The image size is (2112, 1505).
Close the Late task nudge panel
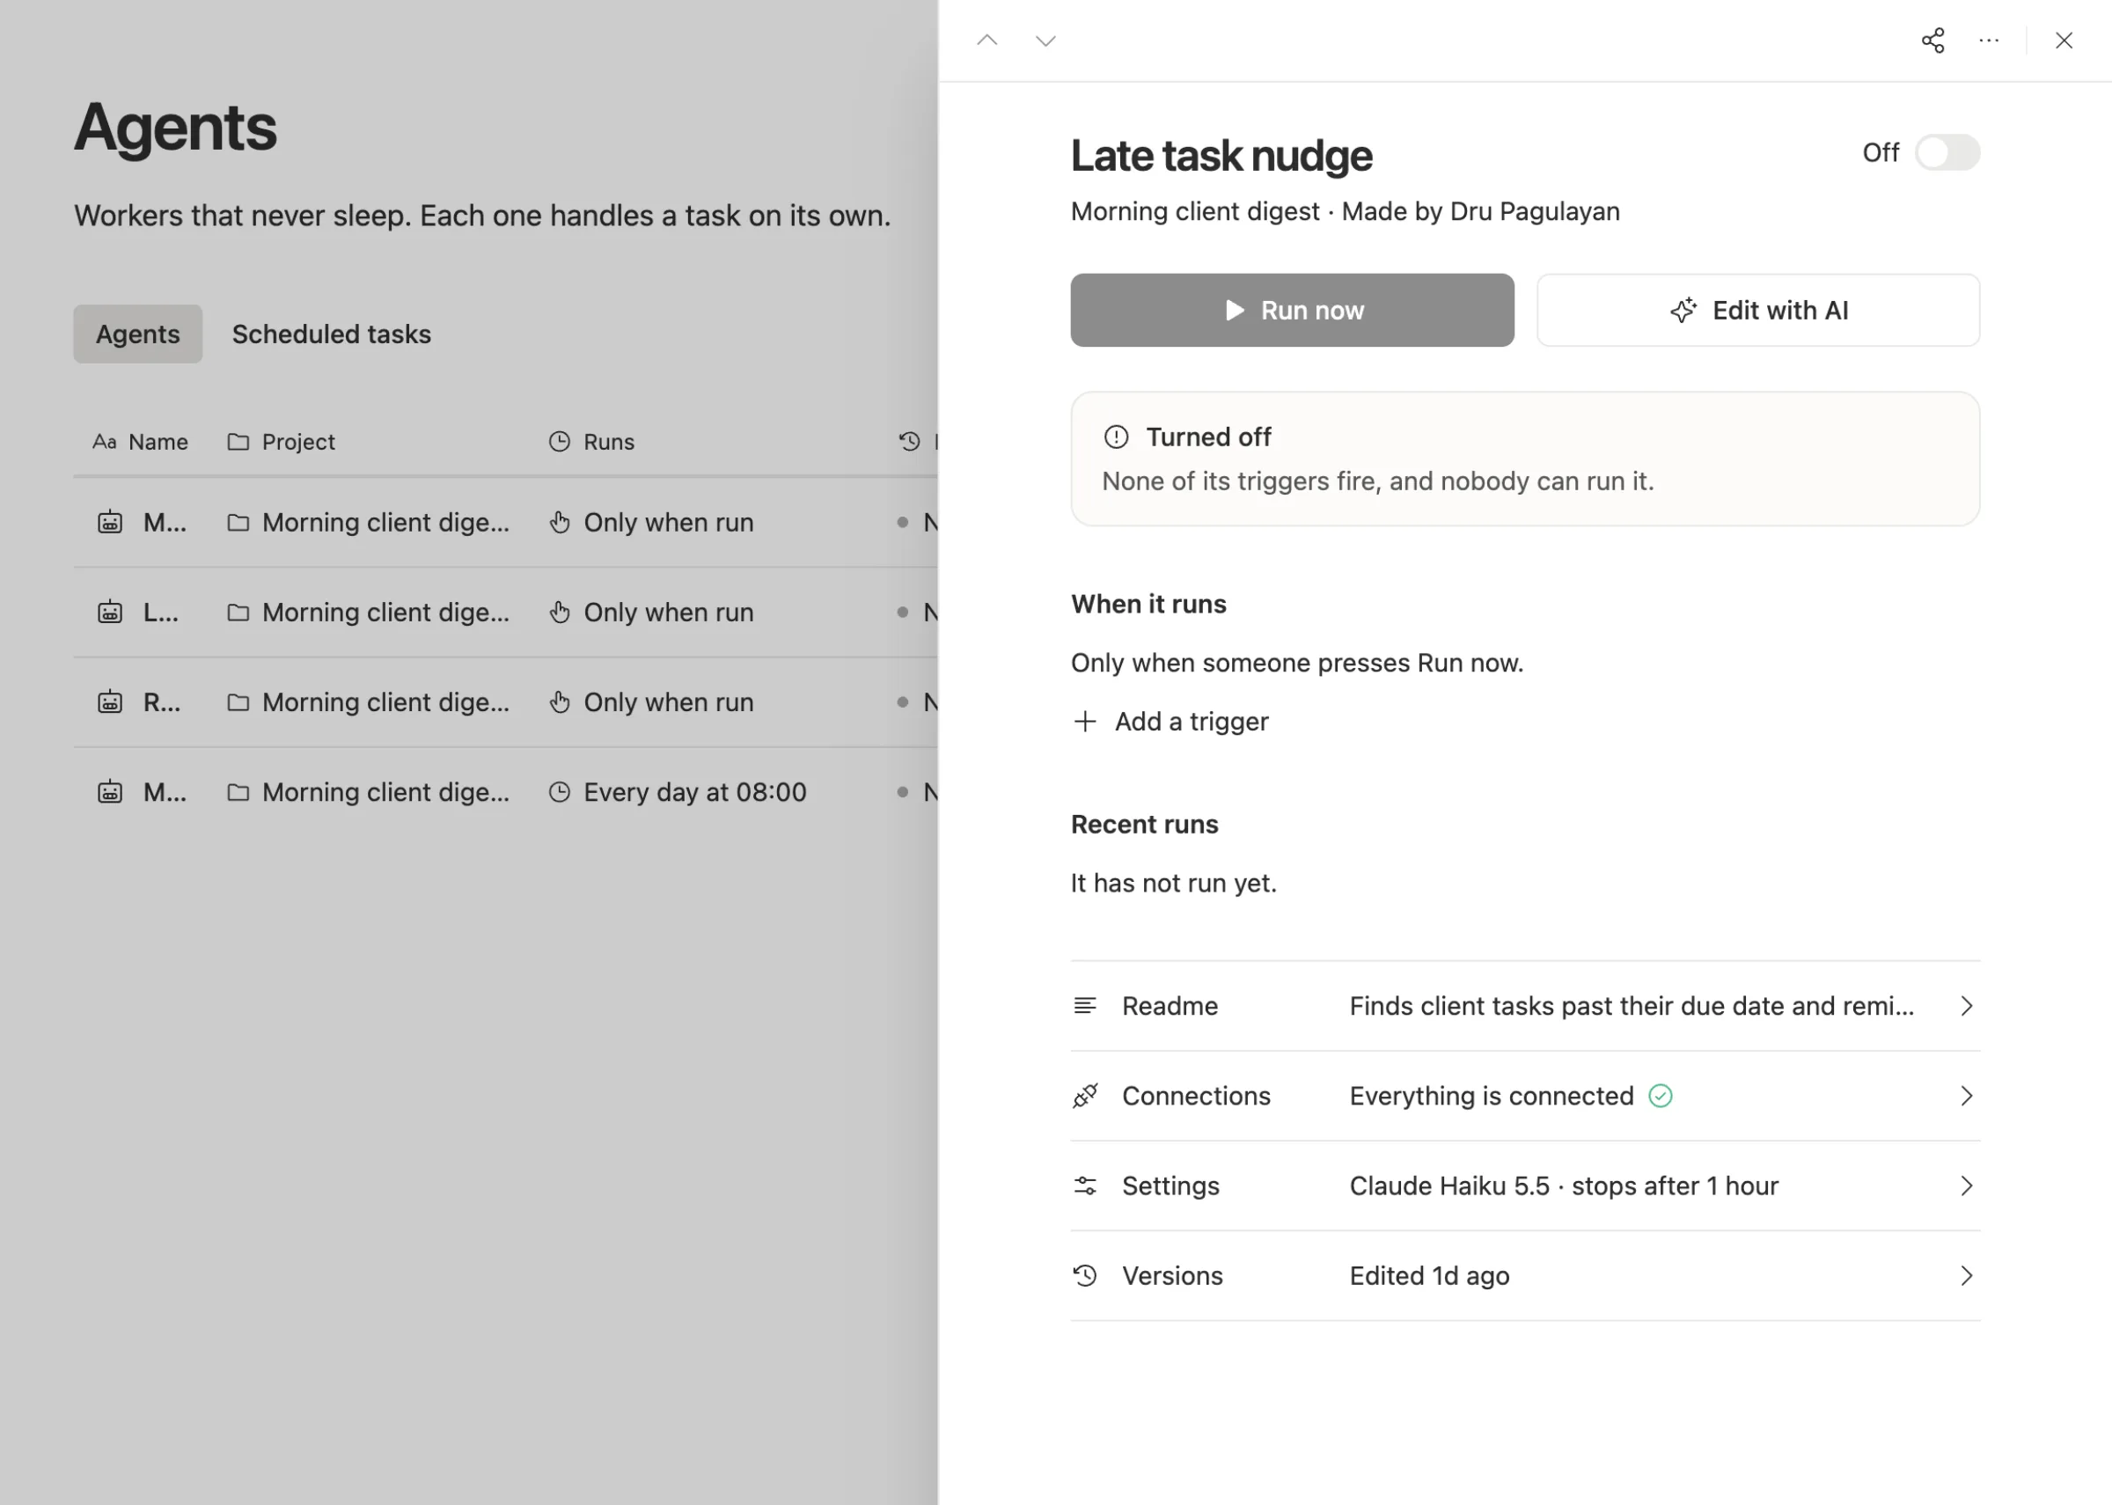pos(2064,40)
